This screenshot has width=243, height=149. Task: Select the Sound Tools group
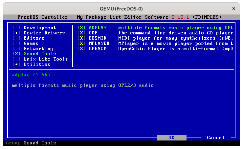40,54
